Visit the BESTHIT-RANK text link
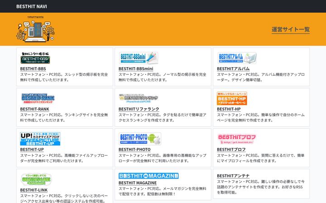Image resolution: width=326 pixels, height=203 pixels. click(35, 109)
